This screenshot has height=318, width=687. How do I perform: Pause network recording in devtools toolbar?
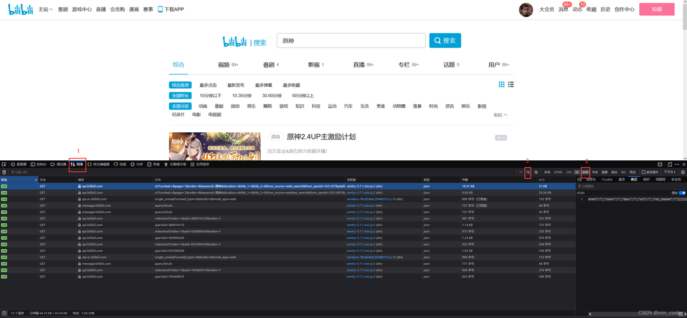(521, 172)
